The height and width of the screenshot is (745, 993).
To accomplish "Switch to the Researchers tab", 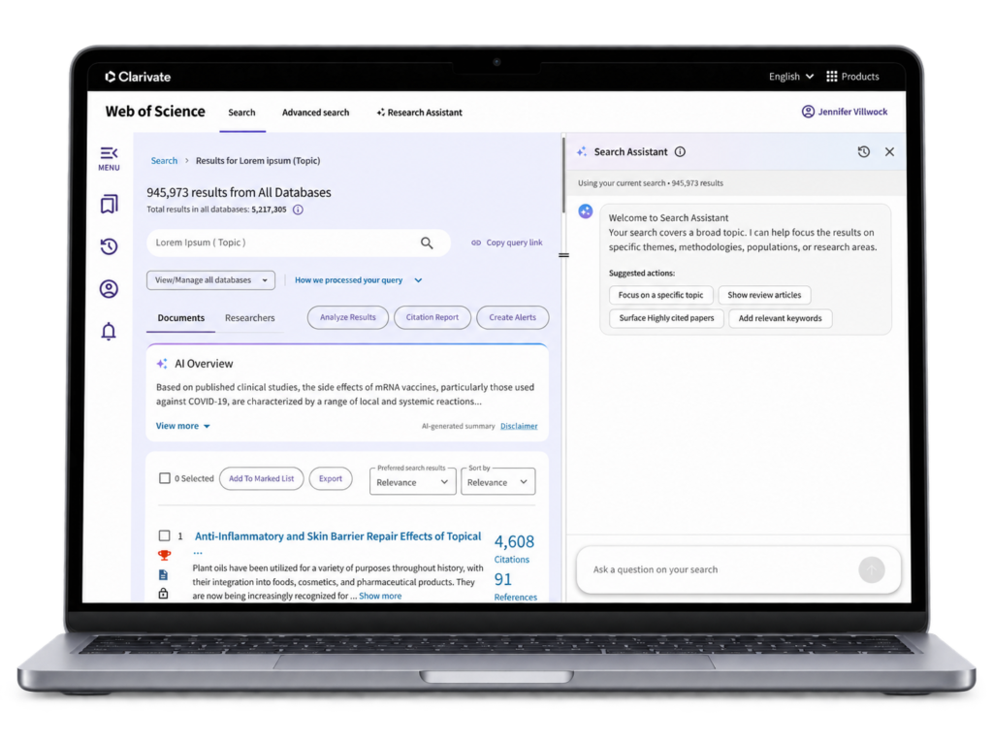I will (250, 318).
